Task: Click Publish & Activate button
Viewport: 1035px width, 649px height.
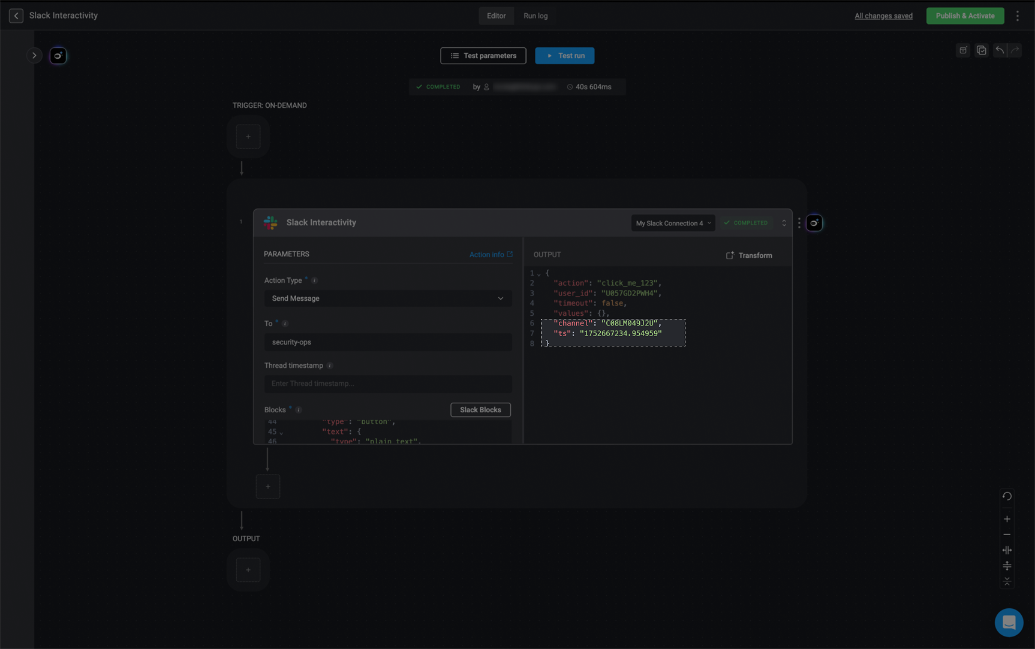Action: [x=965, y=16]
